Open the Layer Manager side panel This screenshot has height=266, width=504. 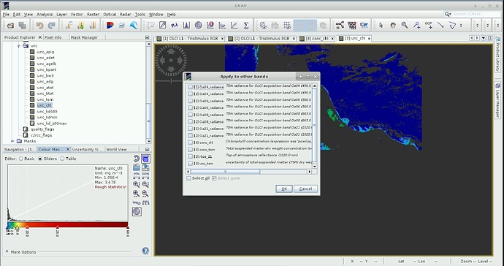point(497,101)
